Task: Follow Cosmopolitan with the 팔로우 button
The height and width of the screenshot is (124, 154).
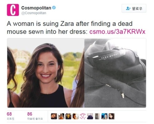Action: click(134, 8)
